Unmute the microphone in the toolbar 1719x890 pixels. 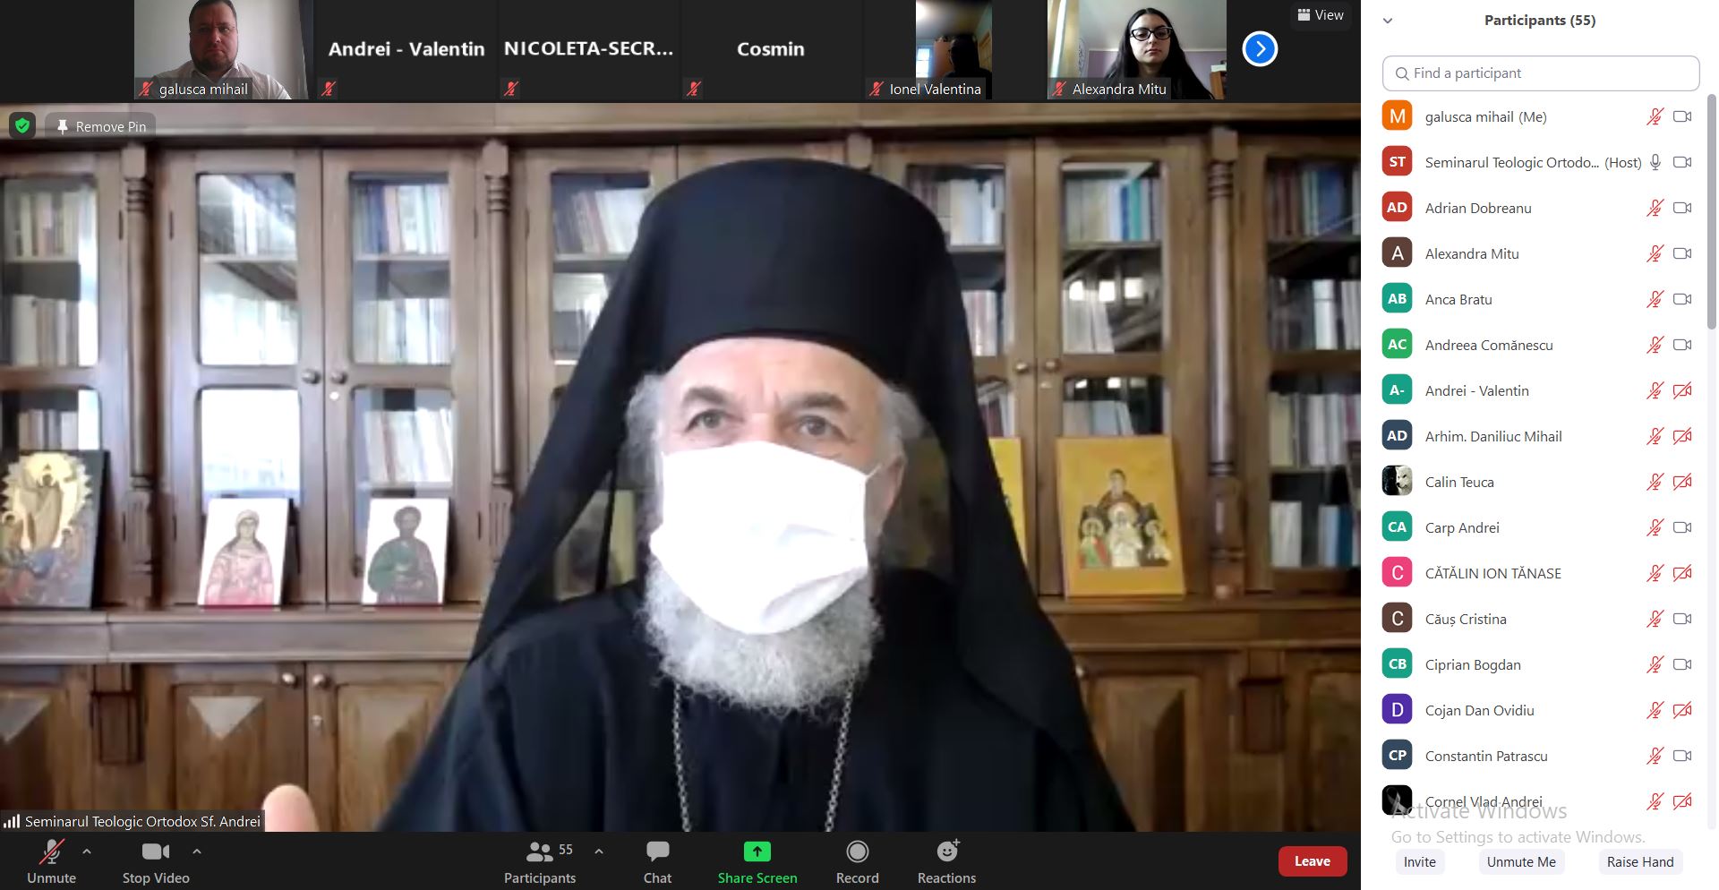click(x=51, y=851)
